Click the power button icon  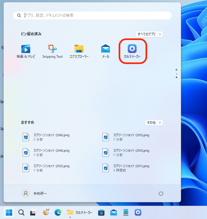coord(161,194)
